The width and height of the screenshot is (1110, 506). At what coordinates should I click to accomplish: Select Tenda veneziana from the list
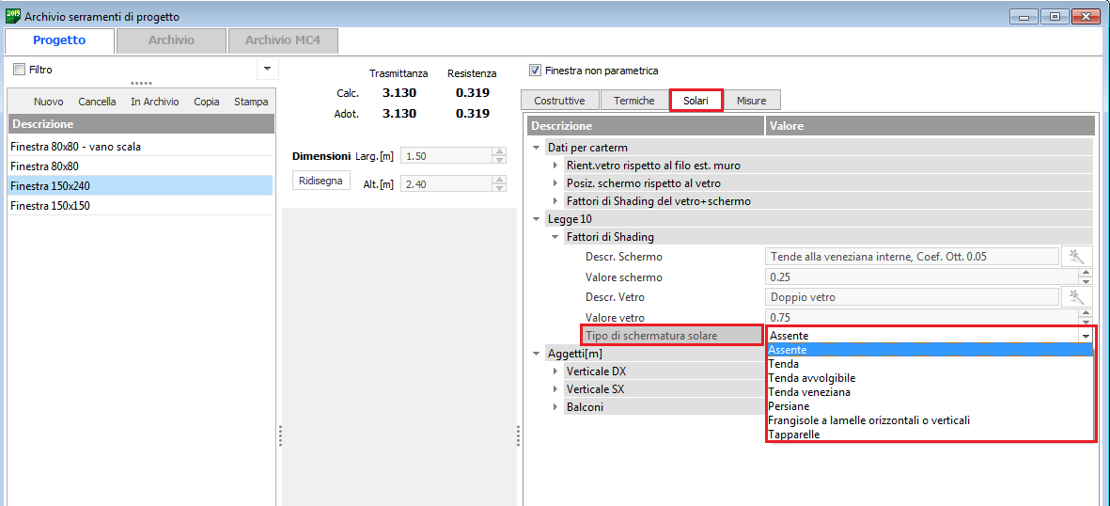pyautogui.click(x=809, y=392)
